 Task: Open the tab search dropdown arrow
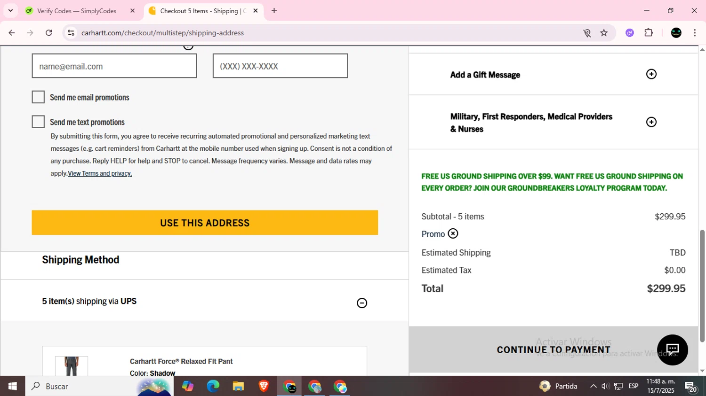tap(10, 11)
